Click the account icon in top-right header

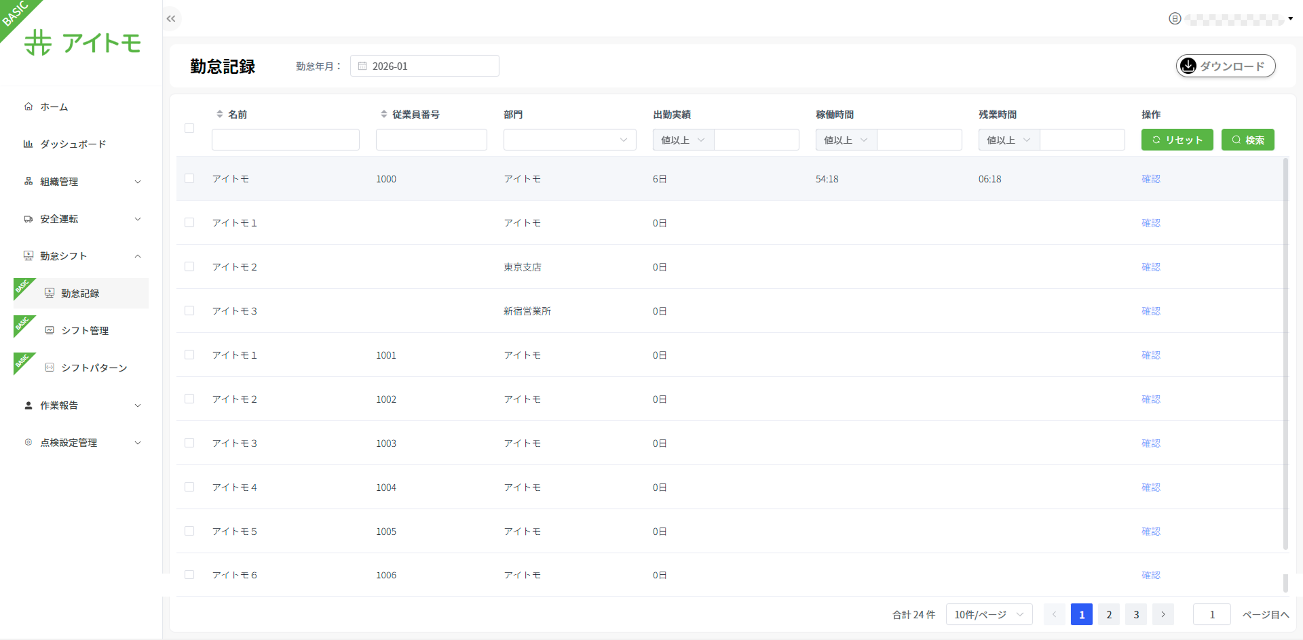pyautogui.click(x=1175, y=19)
